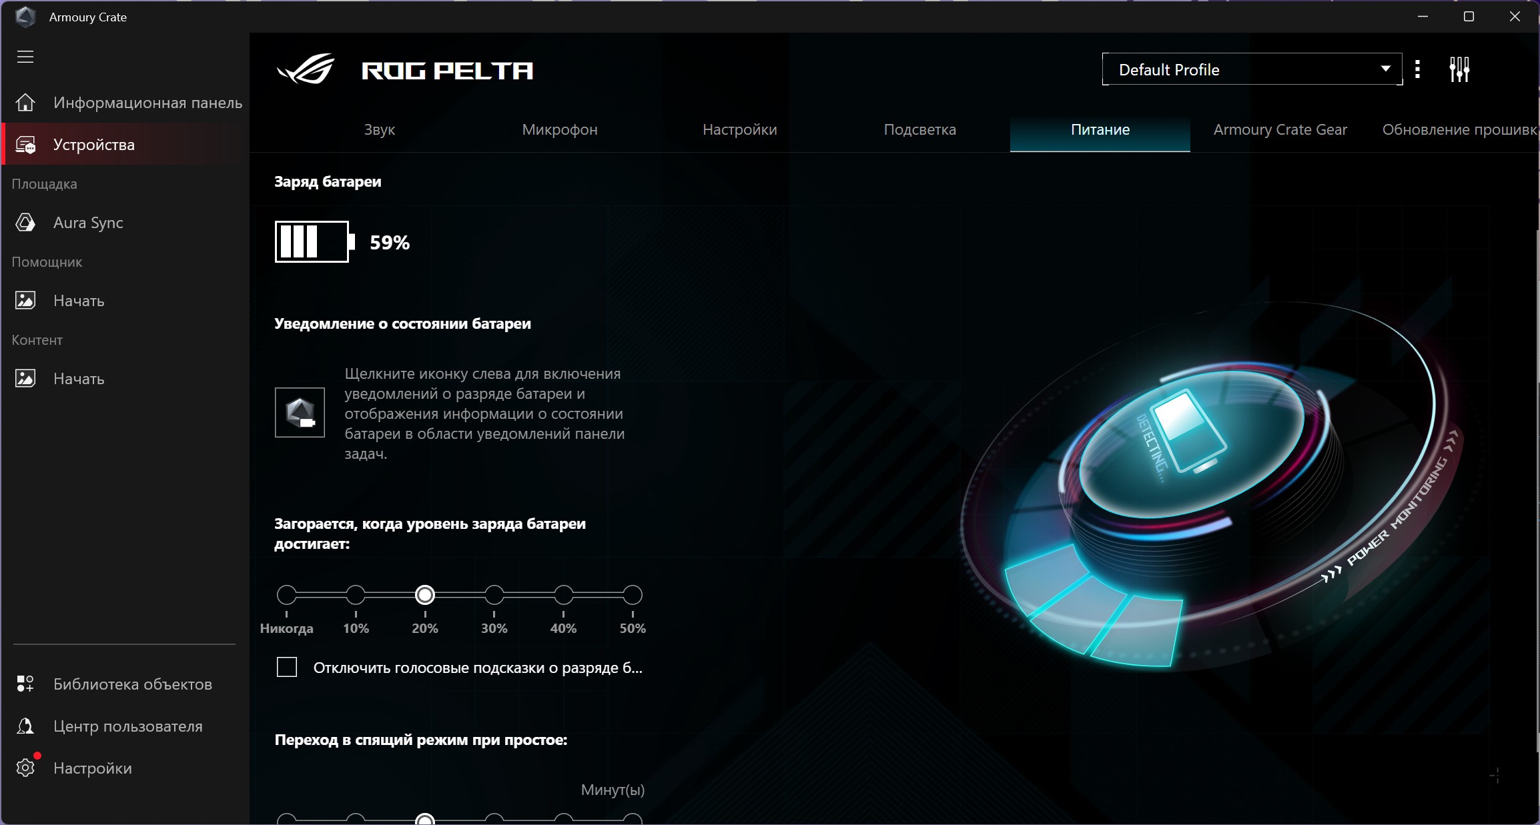Screen dimensions: 1540x825
Task: Switch to the Звук tab
Action: [380, 129]
